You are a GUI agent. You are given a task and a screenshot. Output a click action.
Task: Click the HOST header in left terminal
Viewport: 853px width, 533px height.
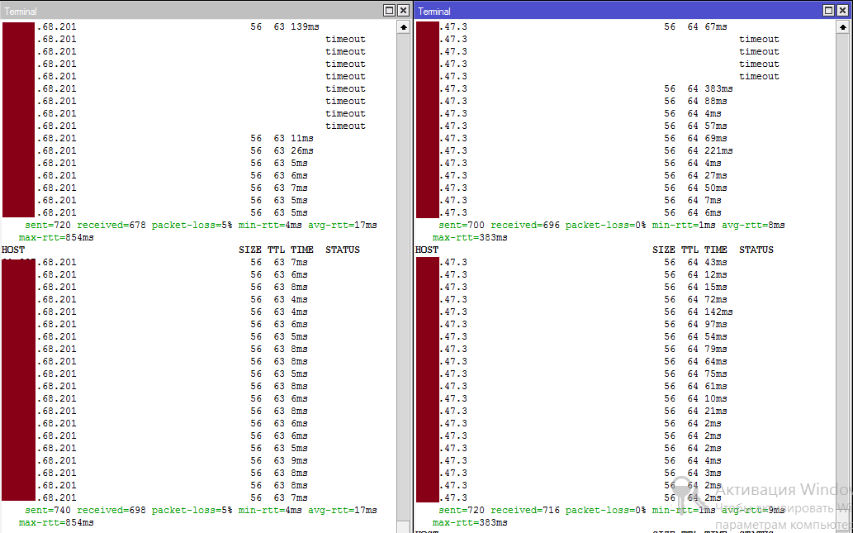(x=13, y=250)
